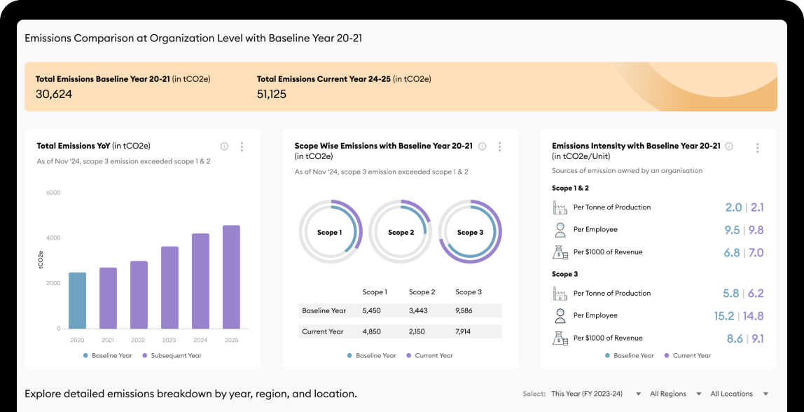Image resolution: width=804 pixels, height=412 pixels.
Task: Click the info icon on Total Emissions YoY card
Action: [224, 146]
